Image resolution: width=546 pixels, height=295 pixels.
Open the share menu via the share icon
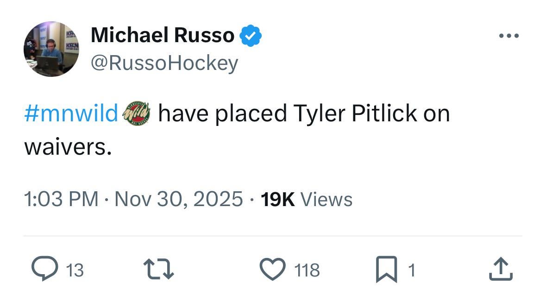coord(502,269)
